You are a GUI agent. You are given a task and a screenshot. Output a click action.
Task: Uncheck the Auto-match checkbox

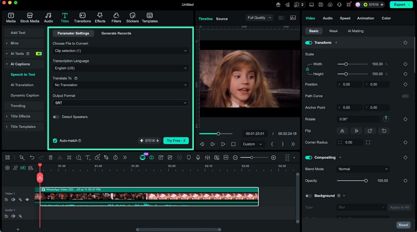click(x=55, y=141)
